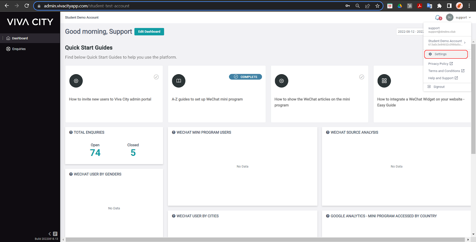Open the Adobe Acrobat extension icon

click(419, 6)
